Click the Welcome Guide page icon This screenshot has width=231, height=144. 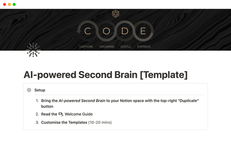[61, 114]
